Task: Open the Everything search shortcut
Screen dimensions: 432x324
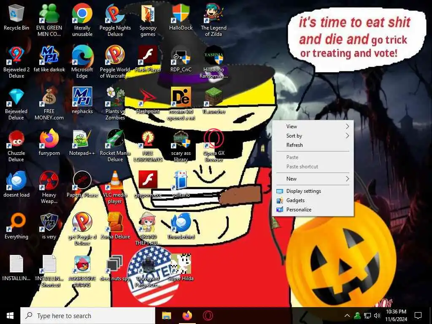Action: pyautogui.click(x=16, y=227)
